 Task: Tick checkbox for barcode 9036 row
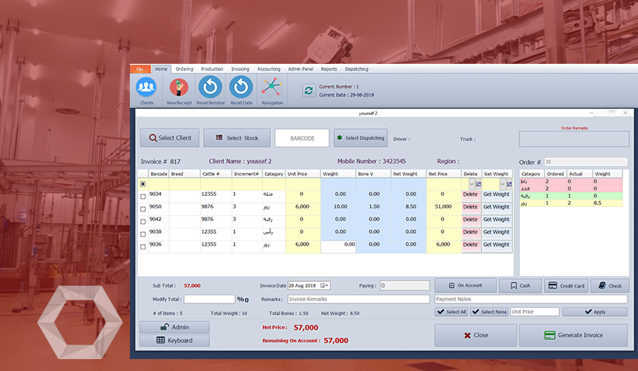coord(143,247)
